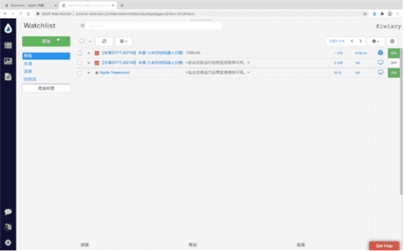Expand the caret of the 1599.00 row

click(x=88, y=53)
